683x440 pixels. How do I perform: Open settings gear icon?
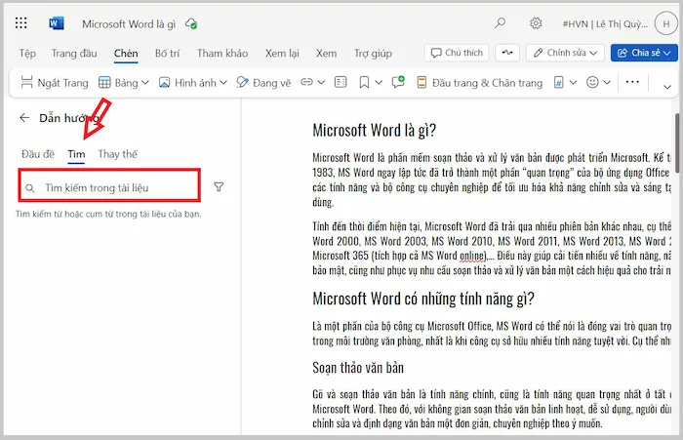click(x=536, y=23)
